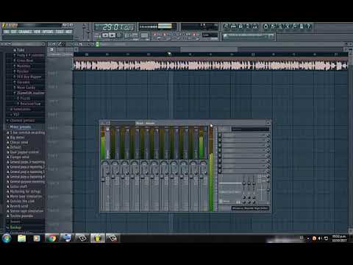Open File Explorer from taskbar
Image resolution: width=353 pixels, height=265 pixels.
pyautogui.click(x=22, y=238)
